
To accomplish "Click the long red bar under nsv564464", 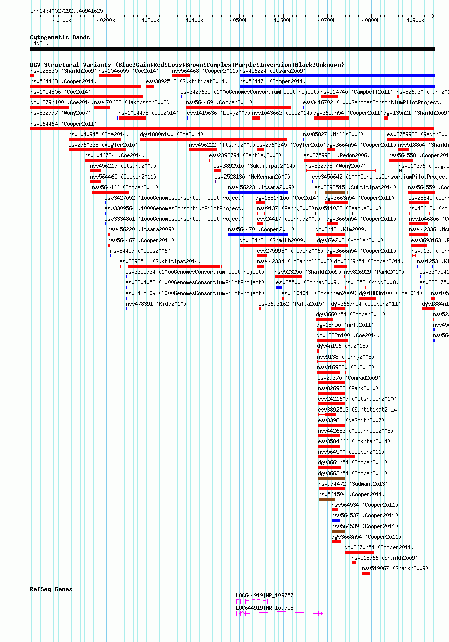I will point(232,129).
